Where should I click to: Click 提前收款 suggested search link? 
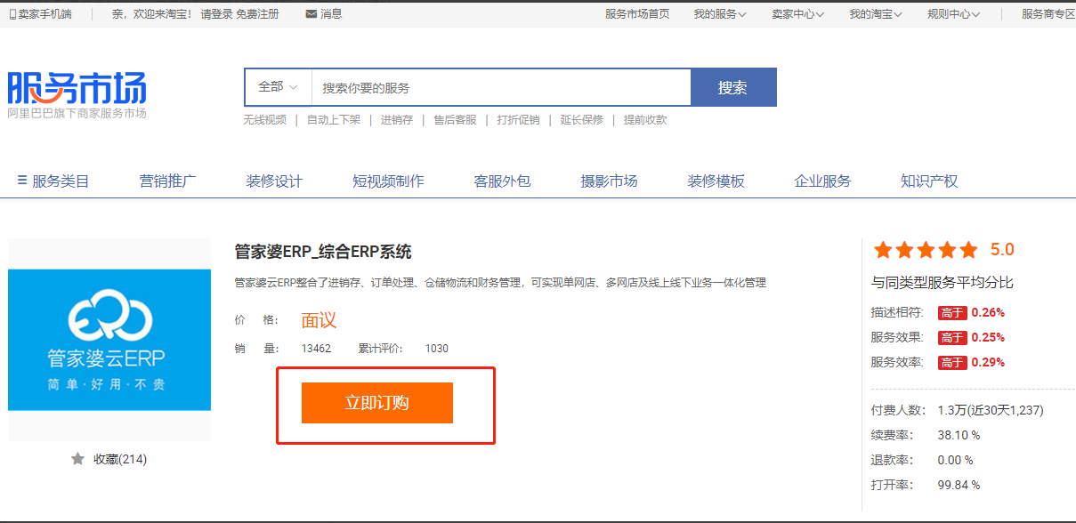coord(645,120)
